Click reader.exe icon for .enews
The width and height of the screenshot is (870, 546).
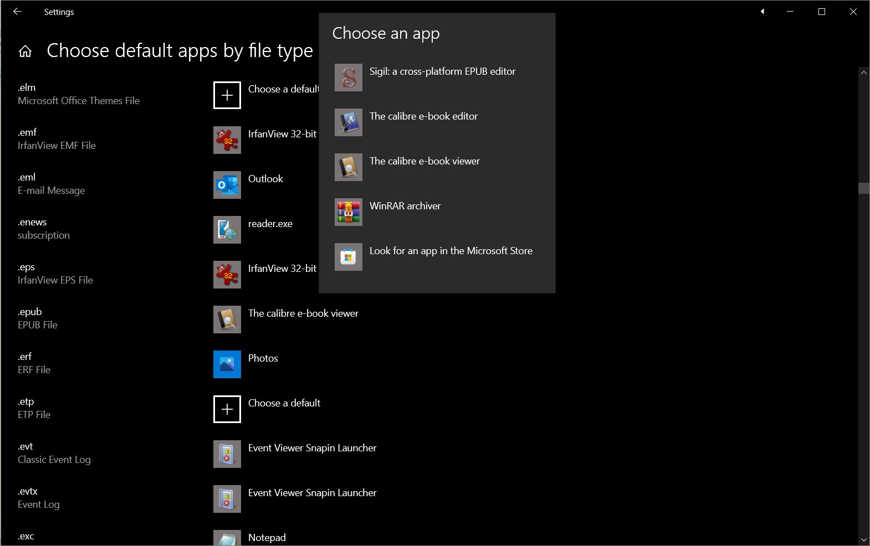pyautogui.click(x=227, y=230)
